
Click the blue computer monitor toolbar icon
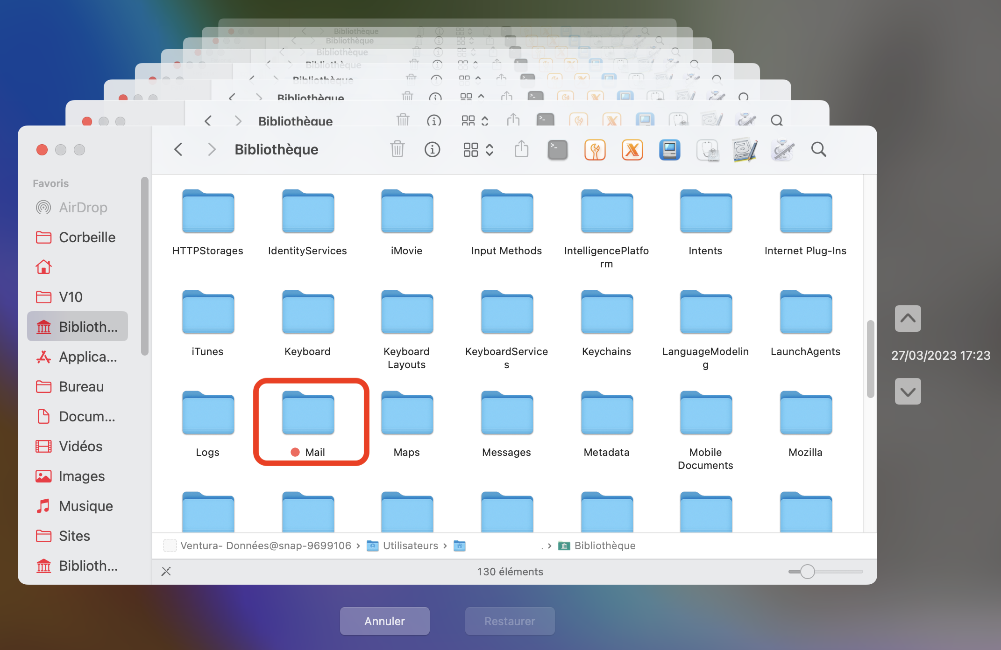pyautogui.click(x=669, y=150)
